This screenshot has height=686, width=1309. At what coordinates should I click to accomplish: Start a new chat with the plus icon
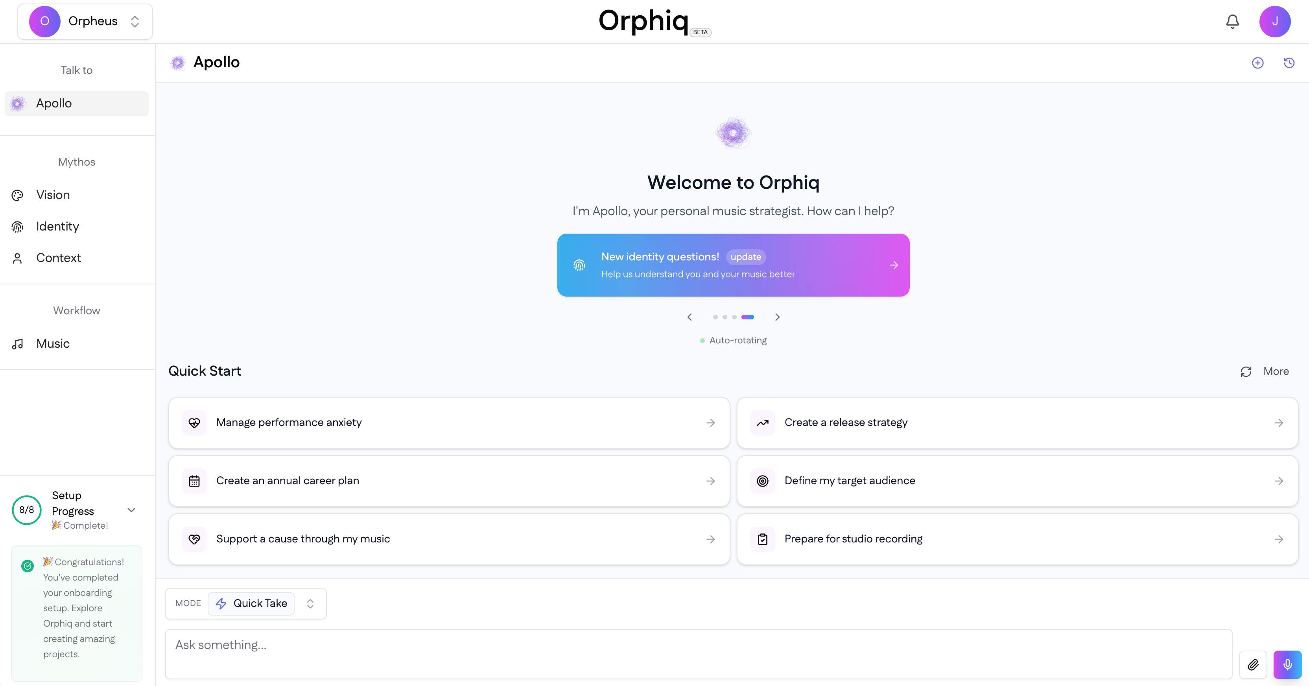(x=1258, y=63)
